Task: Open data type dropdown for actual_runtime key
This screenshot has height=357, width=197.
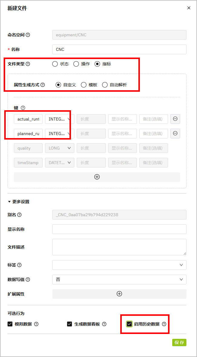Action: coord(60,119)
